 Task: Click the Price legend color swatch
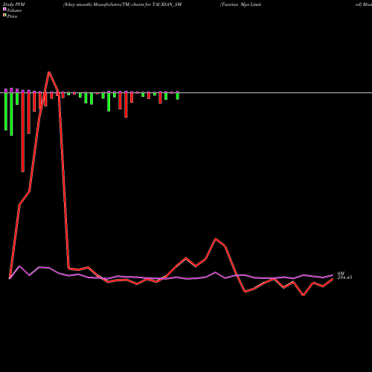point(4,15)
